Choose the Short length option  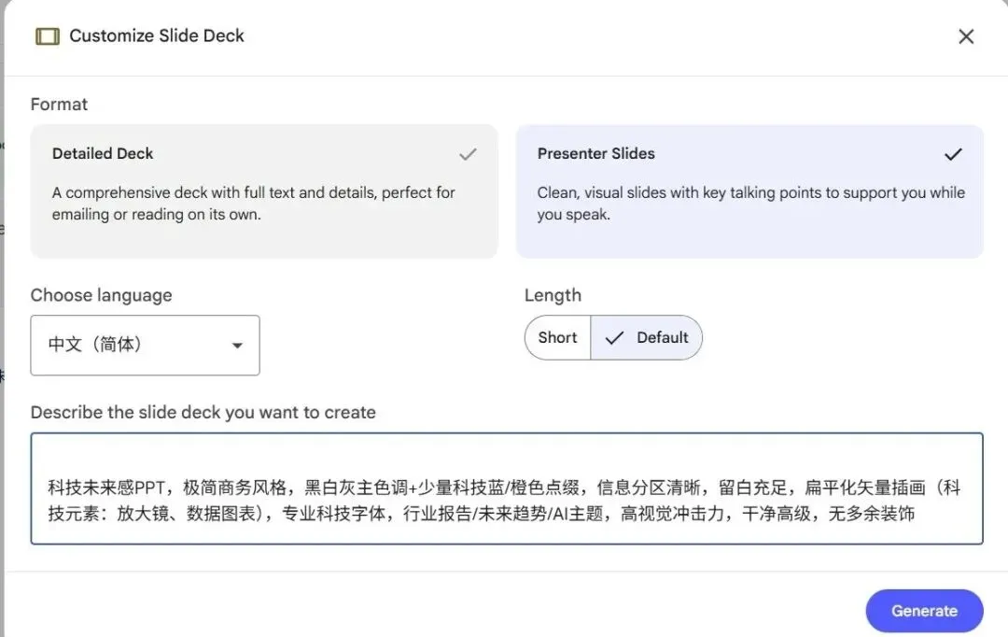[557, 338]
